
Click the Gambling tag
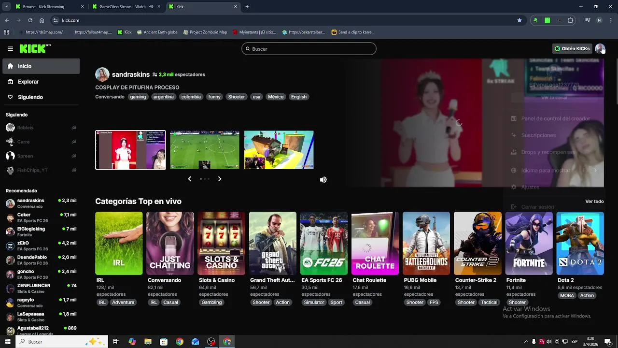click(x=211, y=303)
